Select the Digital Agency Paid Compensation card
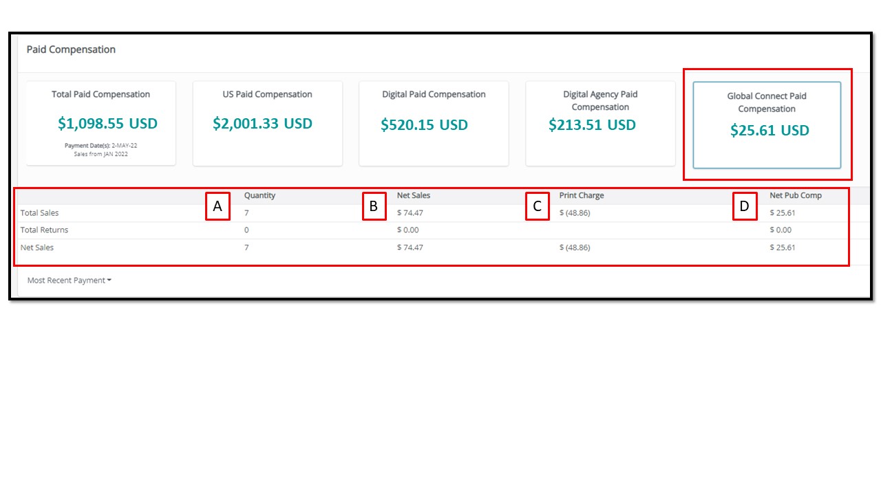This screenshot has width=881, height=495. (x=600, y=123)
